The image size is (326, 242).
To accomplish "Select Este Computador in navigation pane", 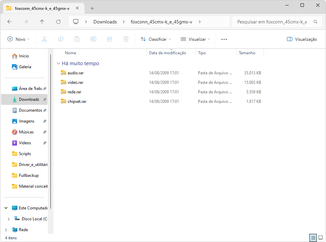I will click(30, 208).
